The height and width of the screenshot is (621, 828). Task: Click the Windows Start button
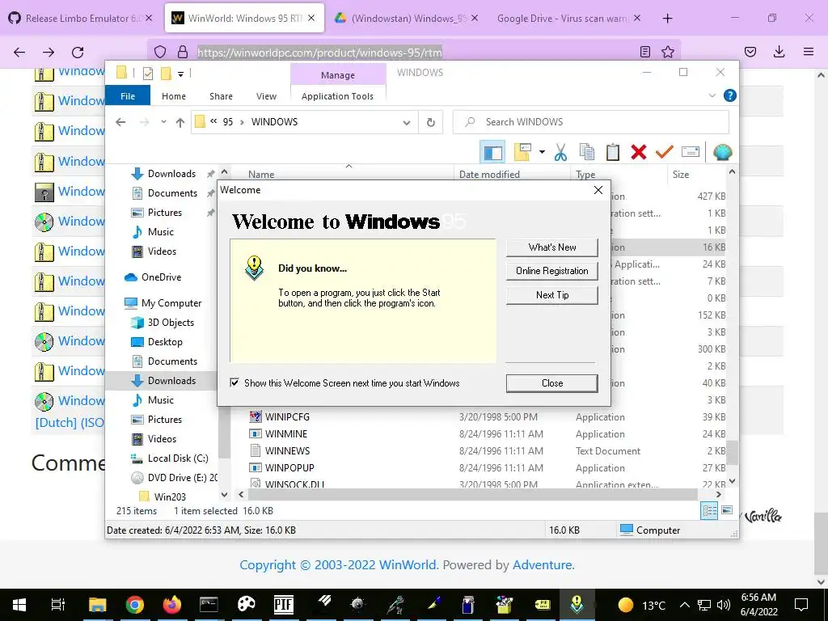coord(19,604)
